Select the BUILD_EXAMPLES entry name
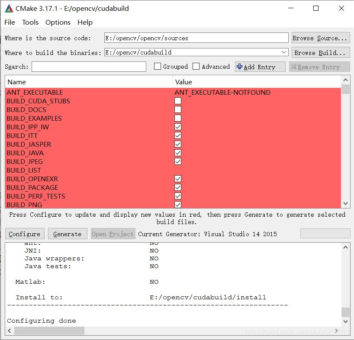The width and height of the screenshot is (354, 340). [34, 118]
